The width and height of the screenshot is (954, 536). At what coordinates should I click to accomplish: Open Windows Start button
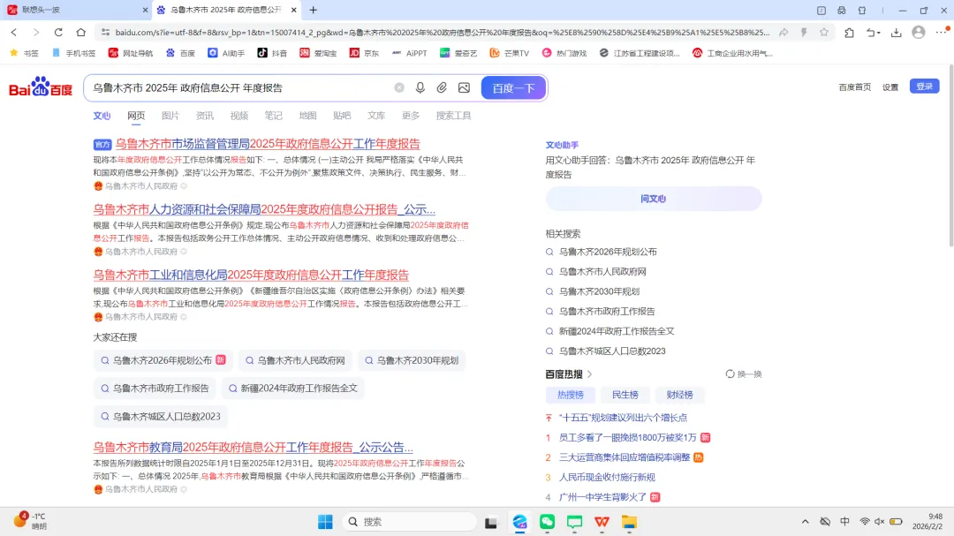tap(325, 522)
